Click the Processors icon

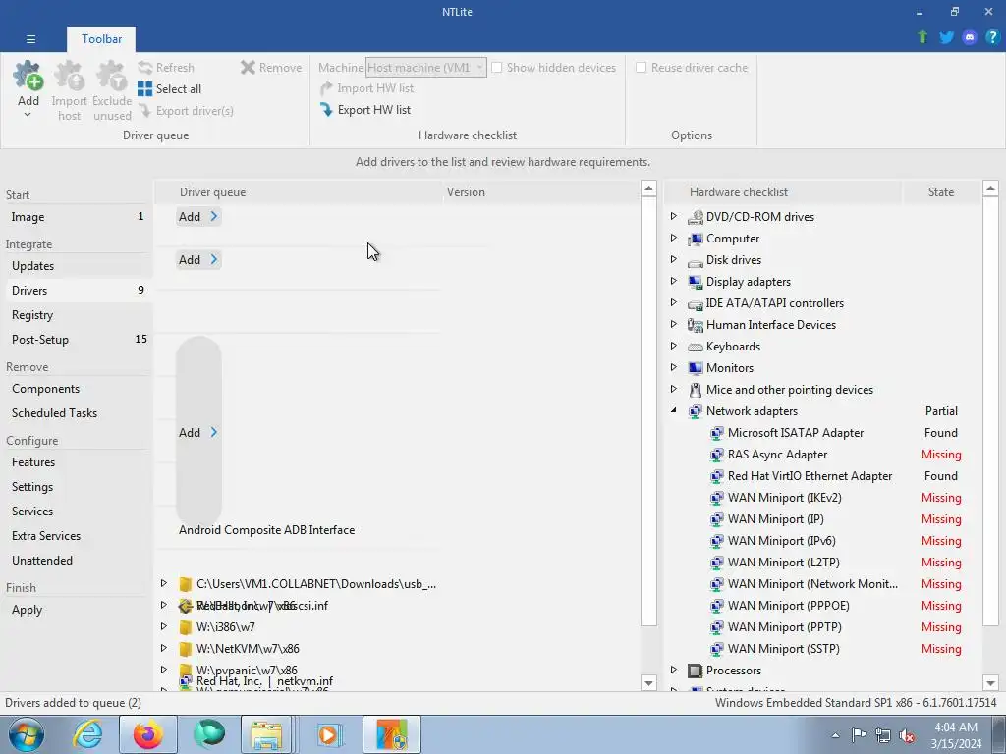click(695, 671)
